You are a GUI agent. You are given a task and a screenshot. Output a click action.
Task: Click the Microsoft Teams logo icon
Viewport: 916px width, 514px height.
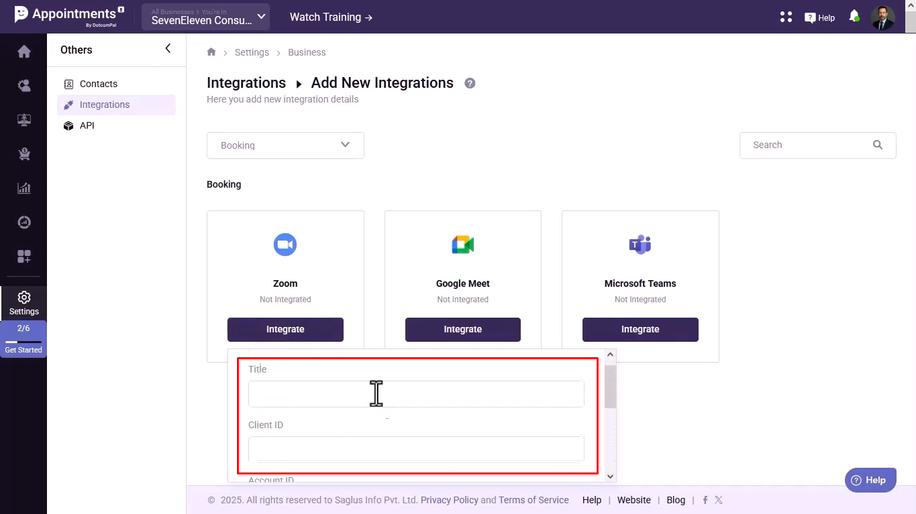[x=640, y=245]
